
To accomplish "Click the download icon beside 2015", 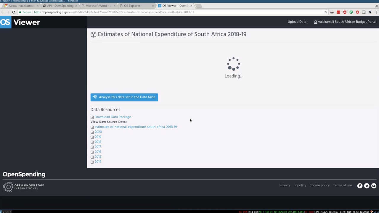I will click(x=92, y=157).
